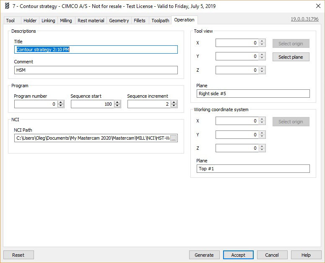
Task: Select the Milling tab
Action: tap(66, 21)
